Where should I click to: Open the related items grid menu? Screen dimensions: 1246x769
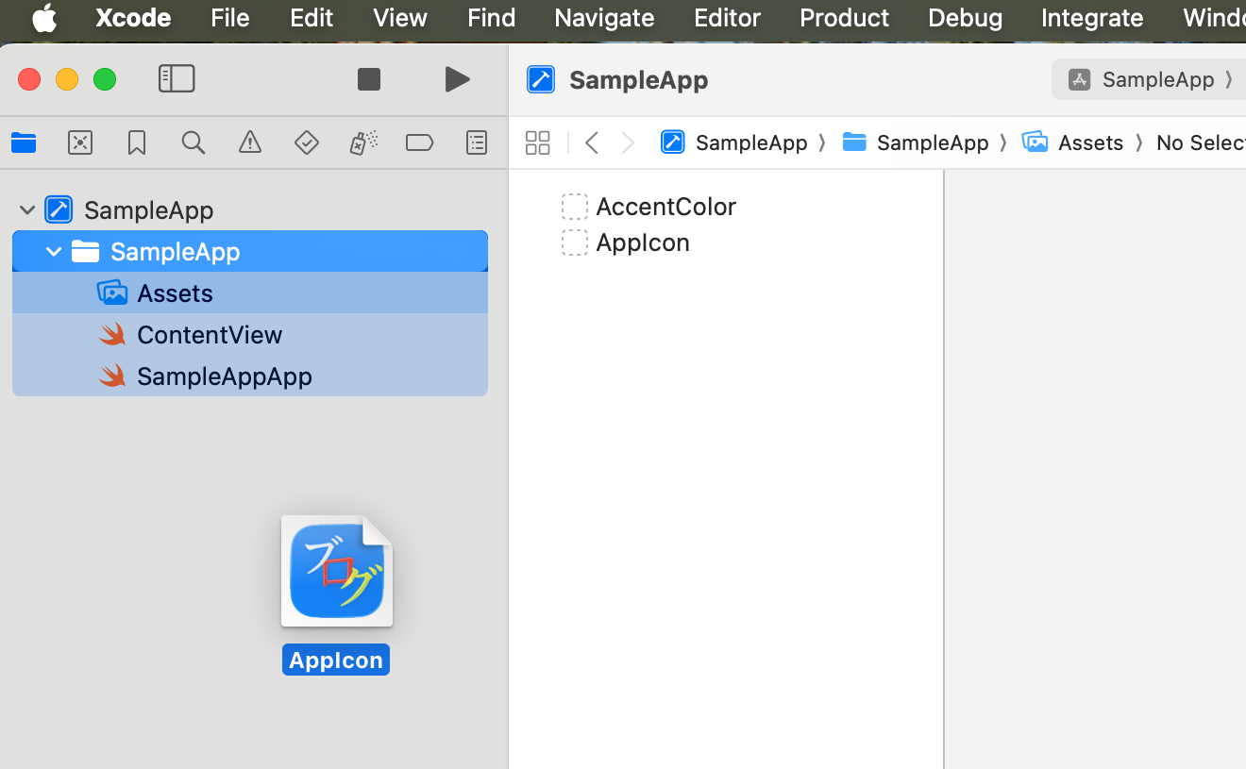[x=537, y=142]
